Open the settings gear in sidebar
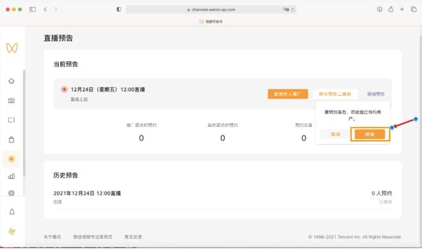Viewport: 422px width, 249px height. 12,193
